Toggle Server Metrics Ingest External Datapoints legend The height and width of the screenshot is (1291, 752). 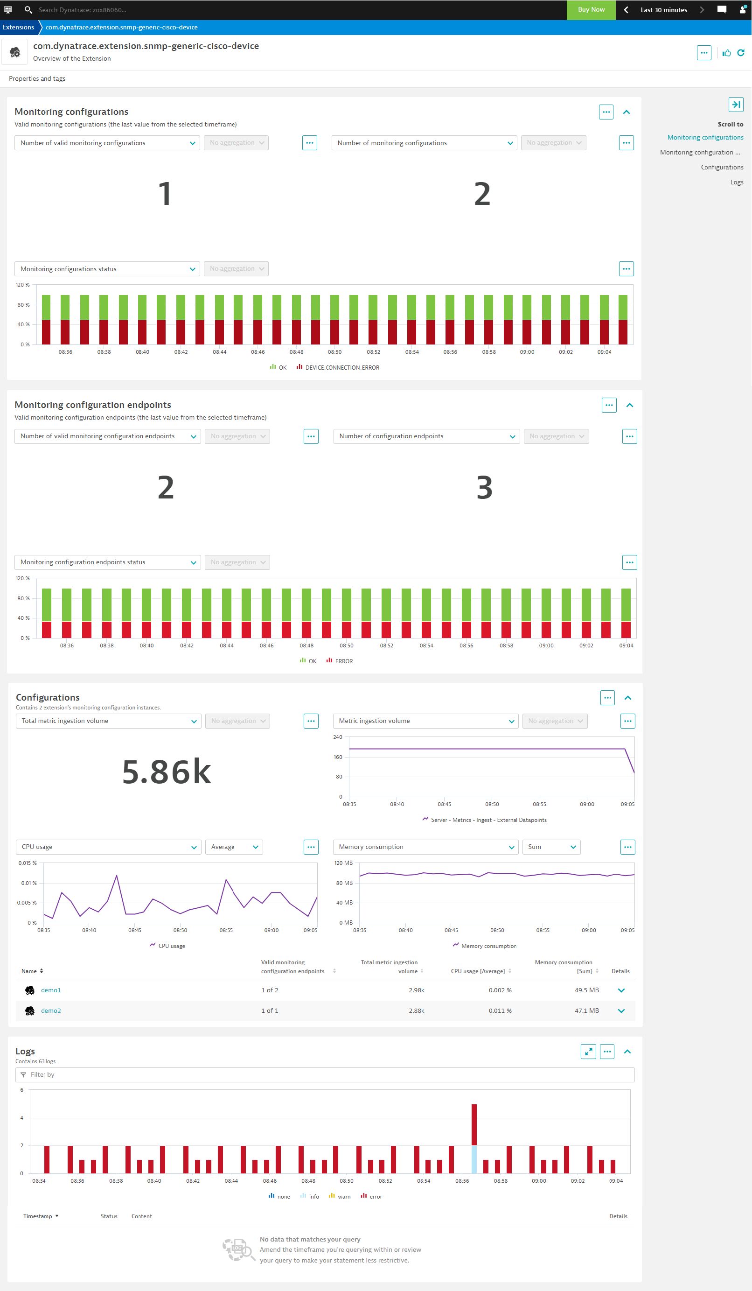(485, 820)
